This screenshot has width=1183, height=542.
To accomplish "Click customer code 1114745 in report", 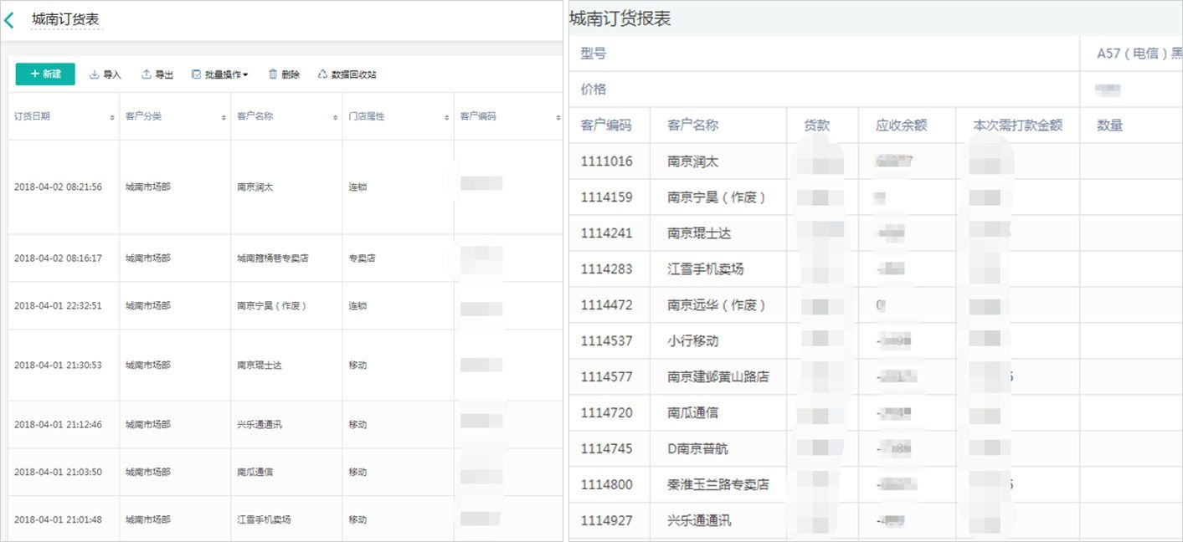I will [607, 449].
